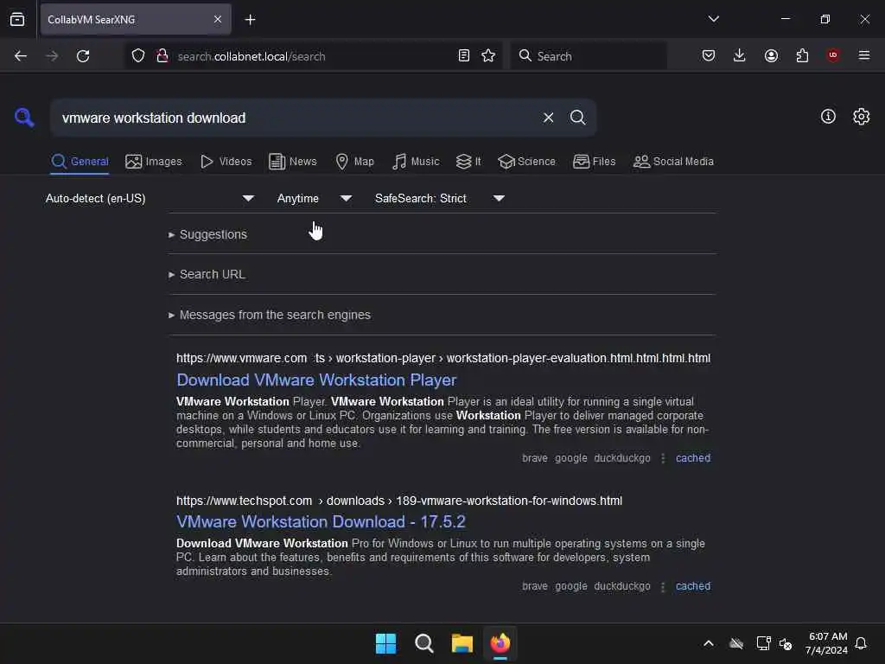Switch to the Social Media category tab
This screenshot has height=664, width=885.
click(673, 162)
